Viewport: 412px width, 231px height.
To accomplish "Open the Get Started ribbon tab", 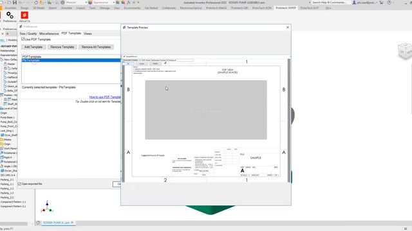I will [x=151, y=8].
